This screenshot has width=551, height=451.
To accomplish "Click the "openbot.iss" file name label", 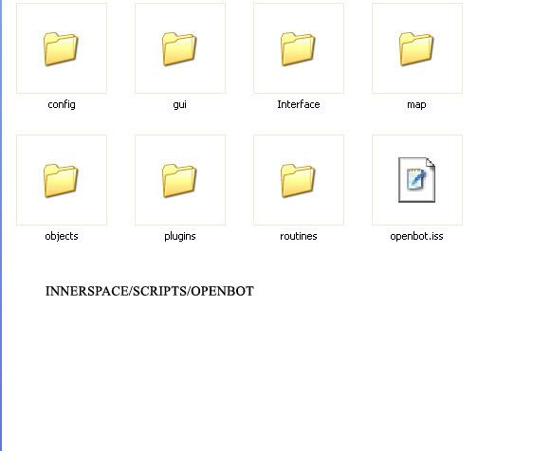I will 416,236.
